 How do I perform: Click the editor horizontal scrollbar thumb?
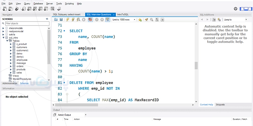pos(76,105)
